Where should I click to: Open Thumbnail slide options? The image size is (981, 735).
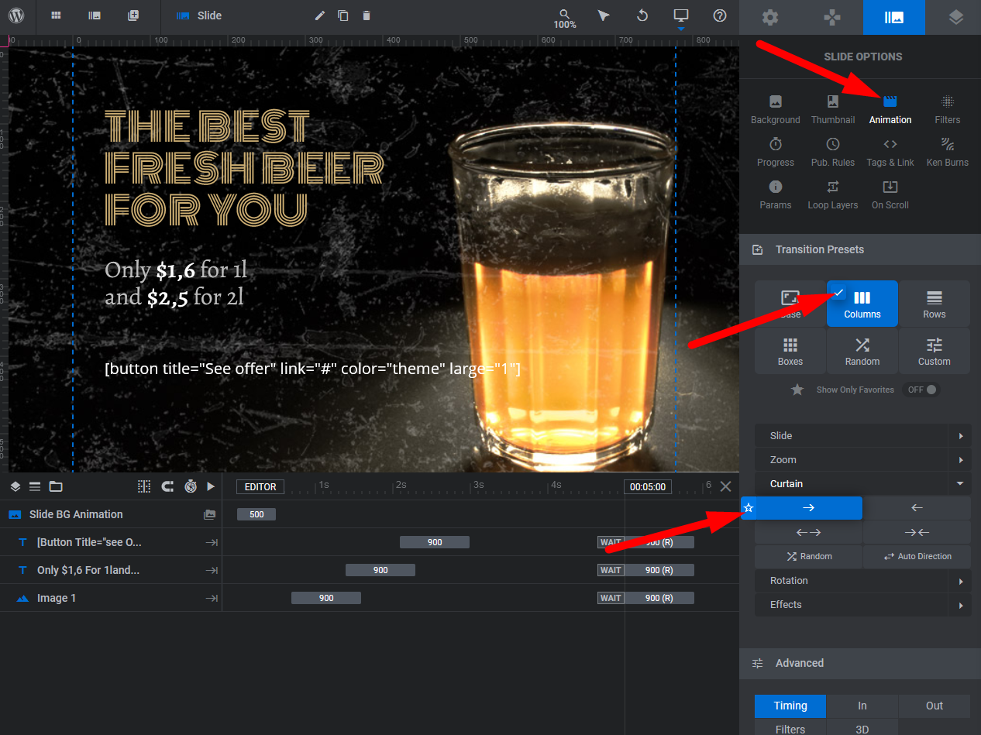(833, 109)
